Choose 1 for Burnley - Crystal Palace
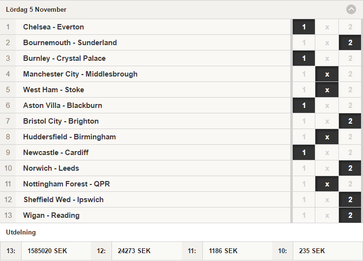The image size is (363, 261). click(x=304, y=58)
